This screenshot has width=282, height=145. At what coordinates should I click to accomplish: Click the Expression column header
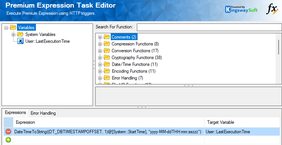108,123
